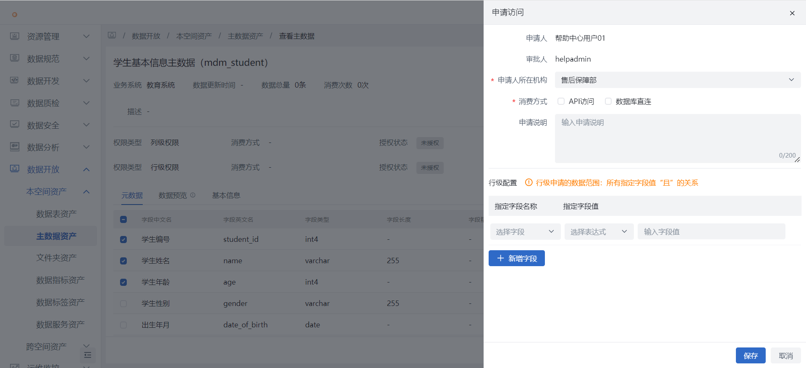
Task: Click the gender field name cell
Action: pos(235,303)
